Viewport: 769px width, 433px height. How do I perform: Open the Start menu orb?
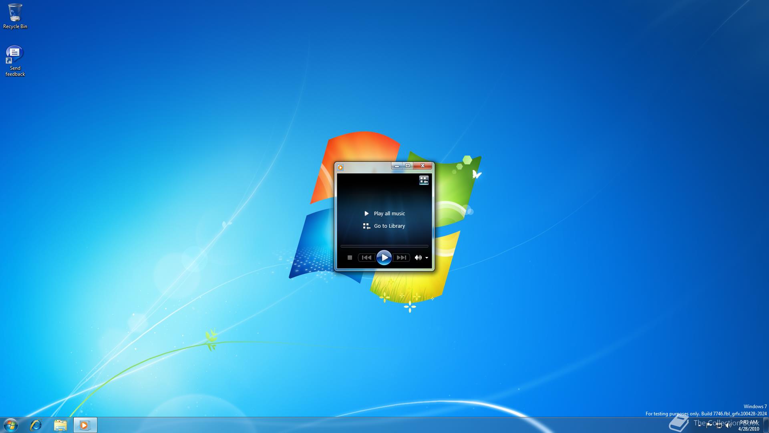[11, 425]
